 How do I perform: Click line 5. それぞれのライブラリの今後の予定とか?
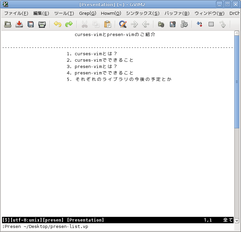tap(119, 79)
